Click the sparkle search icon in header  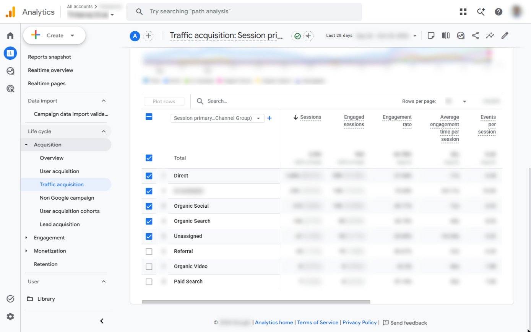tap(481, 12)
